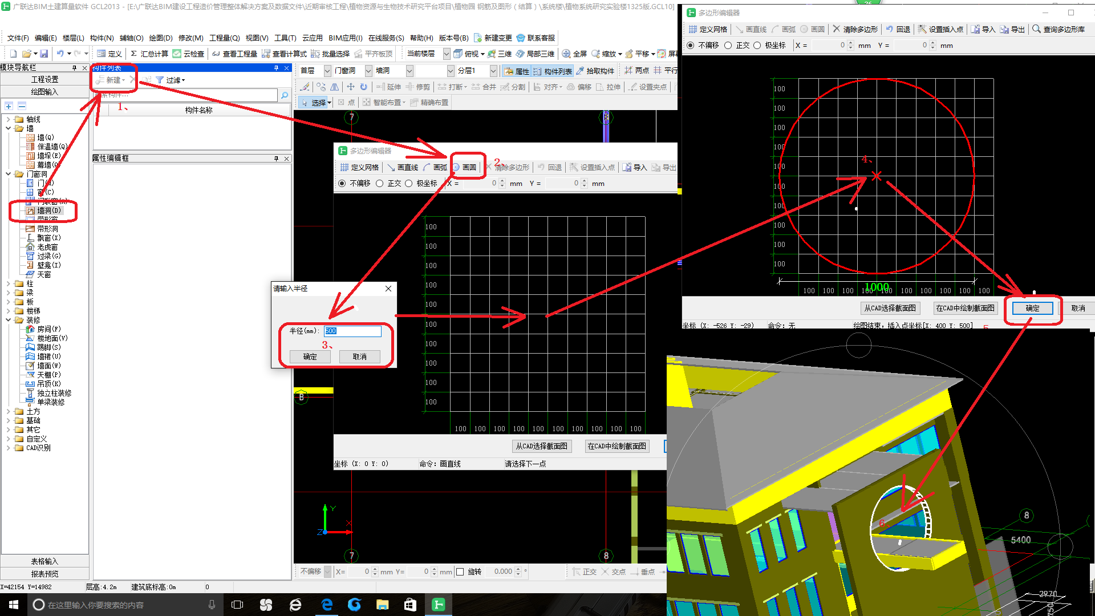
Task: Toggle 垂点 snap in bottom status bar
Action: click(x=642, y=572)
